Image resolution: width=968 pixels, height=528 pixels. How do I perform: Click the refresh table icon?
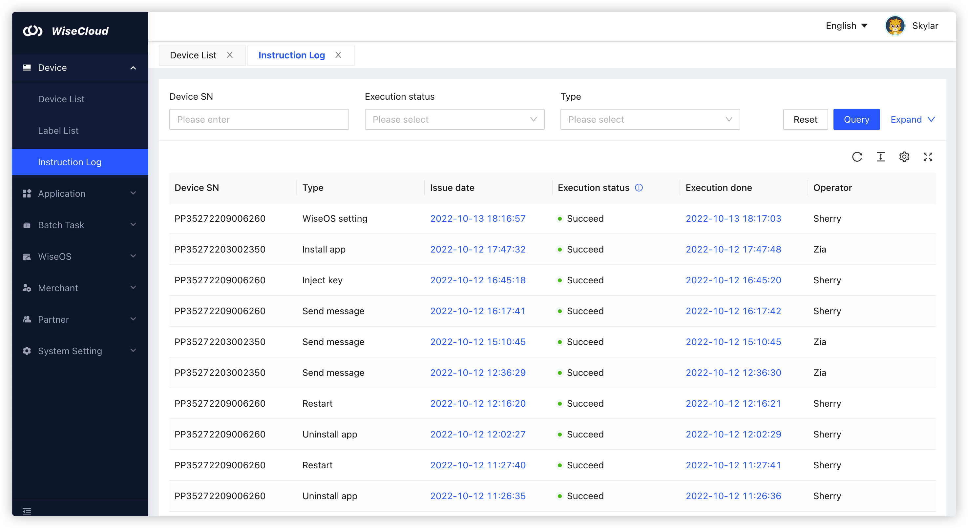tap(857, 157)
